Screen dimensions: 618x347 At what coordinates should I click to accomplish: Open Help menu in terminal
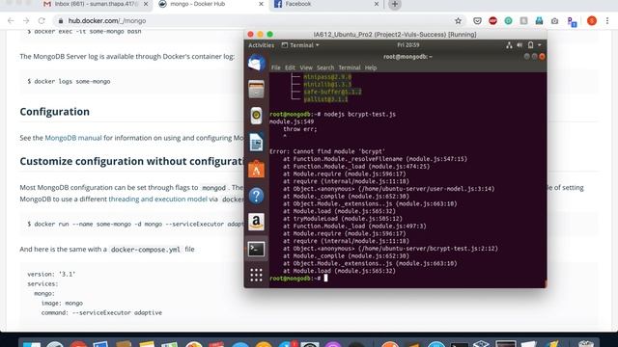pyautogui.click(x=371, y=67)
